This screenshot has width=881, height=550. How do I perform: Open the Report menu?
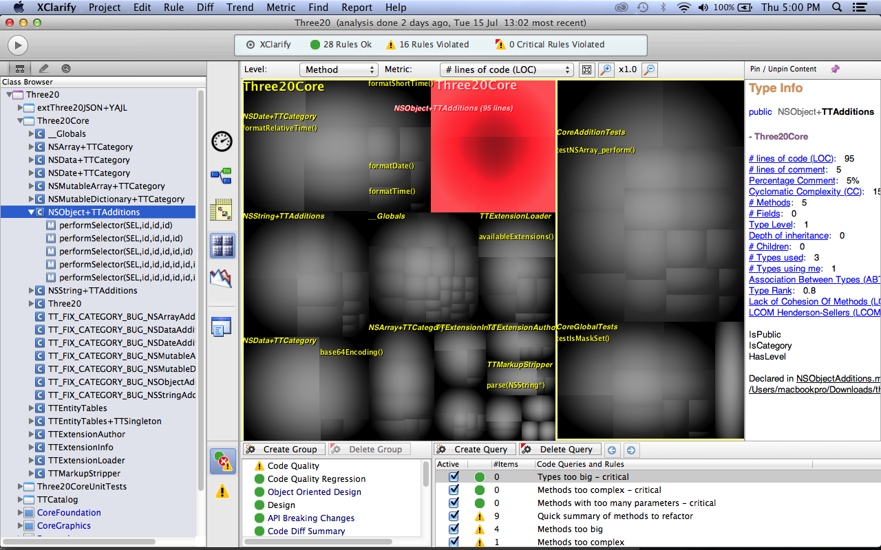click(x=357, y=8)
